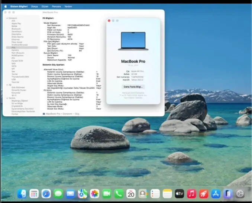Image resolution: width=252 pixels, height=203 pixels.
Task: Select Dil ve Bölge in the sidebar
Action: click(x=17, y=103)
